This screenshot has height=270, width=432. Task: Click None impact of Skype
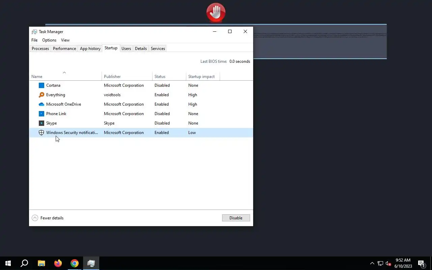tap(193, 123)
